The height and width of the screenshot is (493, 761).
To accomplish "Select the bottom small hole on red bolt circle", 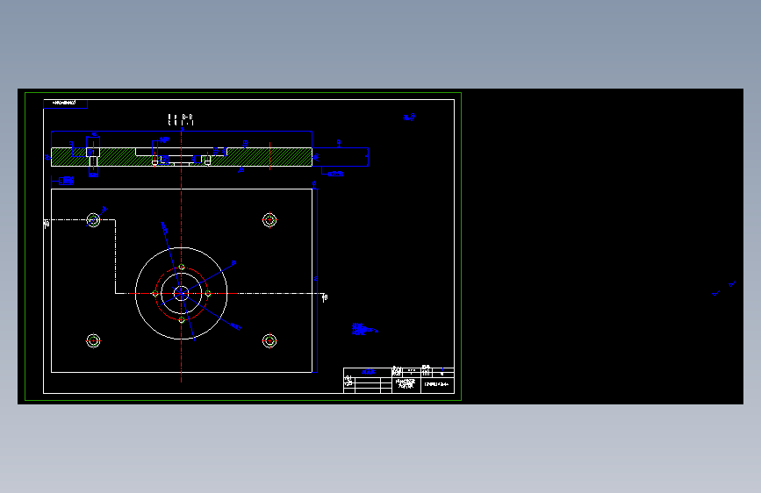I will pyautogui.click(x=182, y=320).
